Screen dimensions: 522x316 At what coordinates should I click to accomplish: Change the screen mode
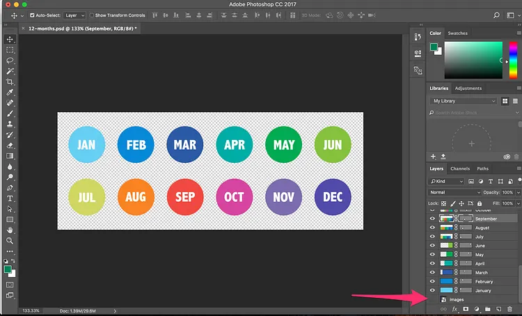(10, 295)
